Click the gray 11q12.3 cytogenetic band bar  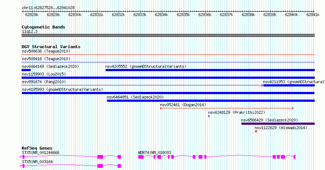click(x=168, y=35)
